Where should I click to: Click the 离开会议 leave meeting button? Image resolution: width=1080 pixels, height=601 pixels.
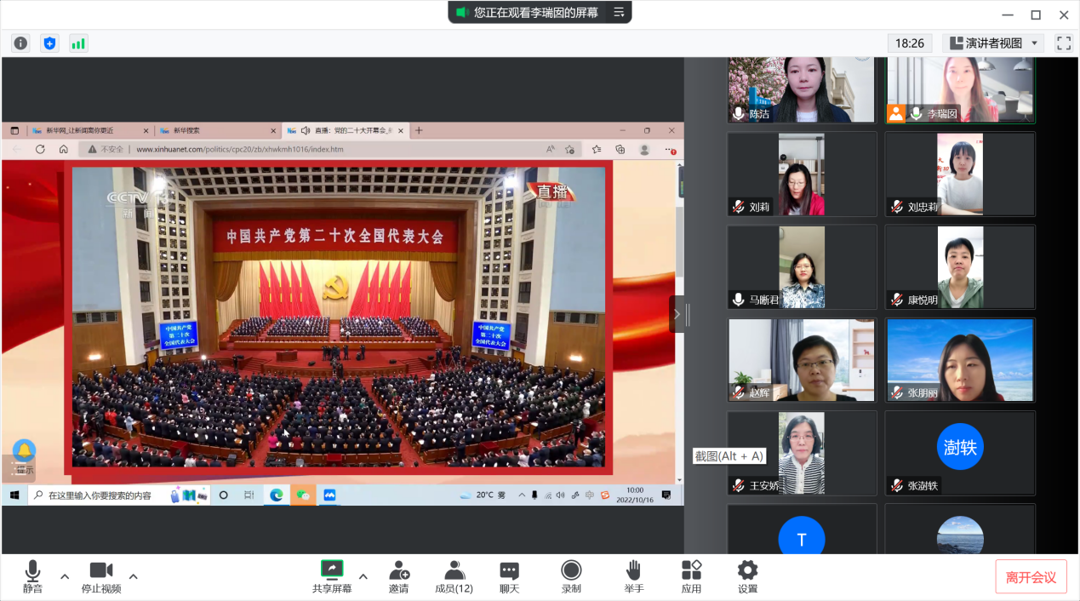1031,577
